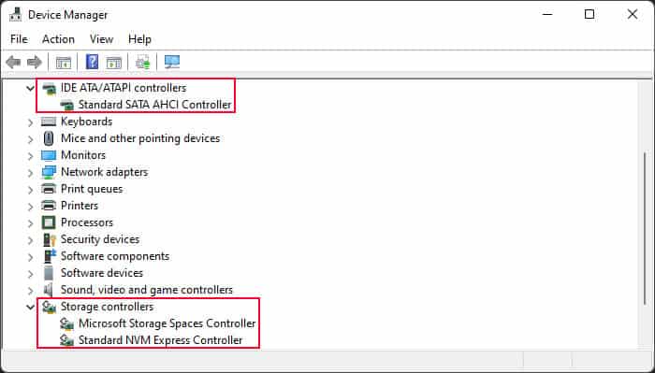This screenshot has width=655, height=373.
Task: Open the Help menu
Action: click(x=139, y=39)
